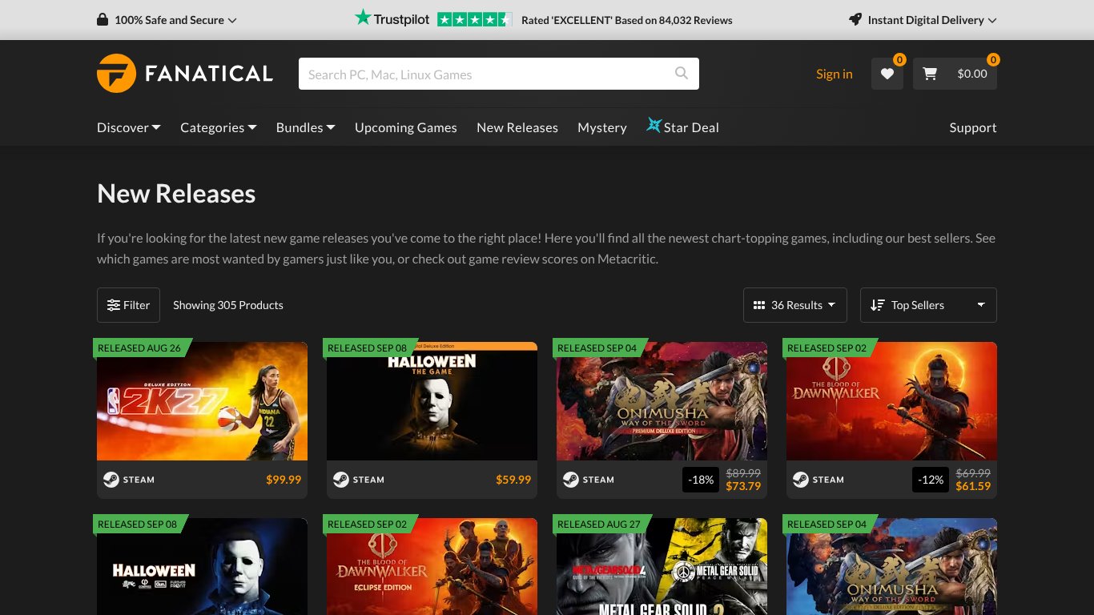Viewport: 1094px width, 615px height.
Task: Click the rocket delivery icon
Action: pos(855,20)
